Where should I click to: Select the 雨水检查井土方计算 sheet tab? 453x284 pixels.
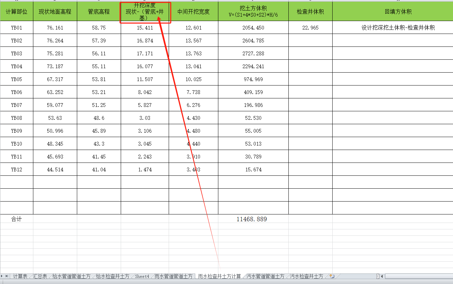tap(219, 276)
